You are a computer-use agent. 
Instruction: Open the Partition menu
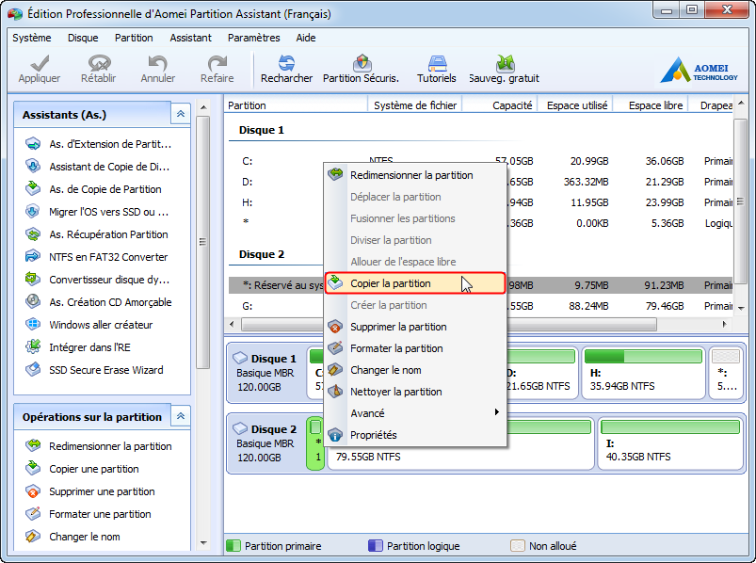[x=134, y=38]
